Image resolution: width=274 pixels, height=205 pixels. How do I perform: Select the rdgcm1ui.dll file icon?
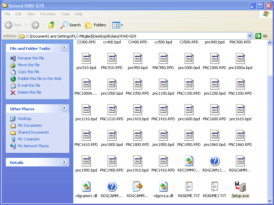(x=163, y=186)
